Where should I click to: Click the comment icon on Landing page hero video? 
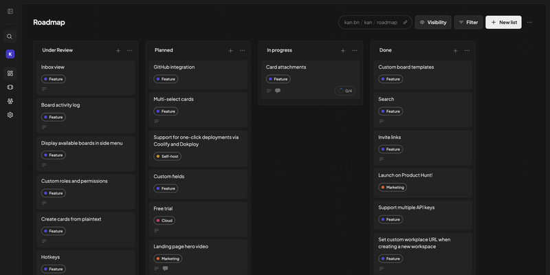coord(166,269)
